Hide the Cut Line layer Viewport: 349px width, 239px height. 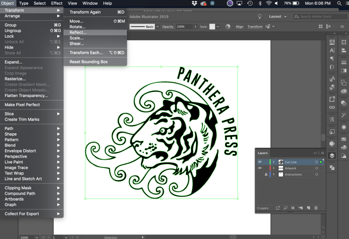260,162
